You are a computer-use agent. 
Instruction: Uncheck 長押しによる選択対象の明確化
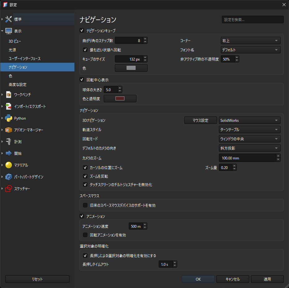pyautogui.click(x=85, y=256)
